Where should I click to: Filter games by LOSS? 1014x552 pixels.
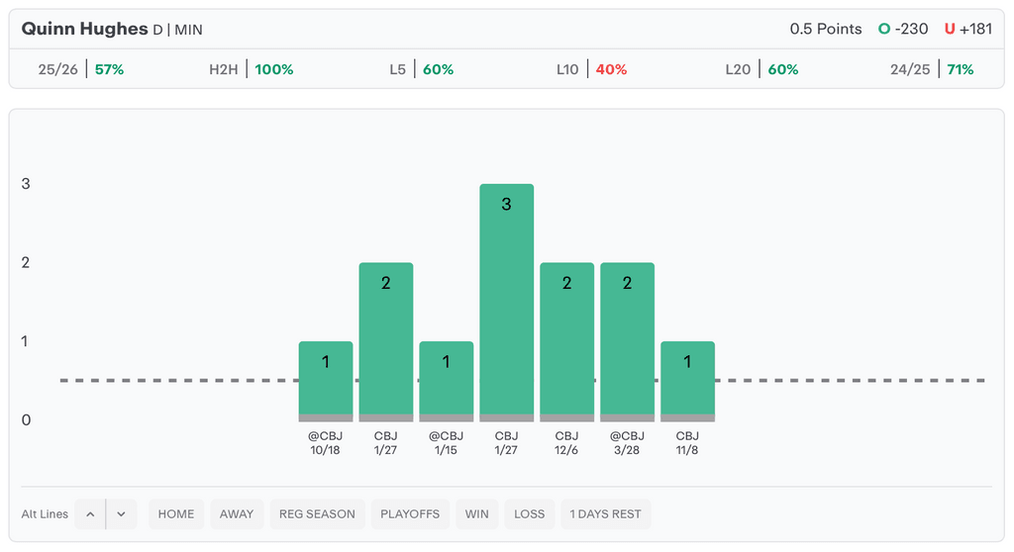pos(529,514)
